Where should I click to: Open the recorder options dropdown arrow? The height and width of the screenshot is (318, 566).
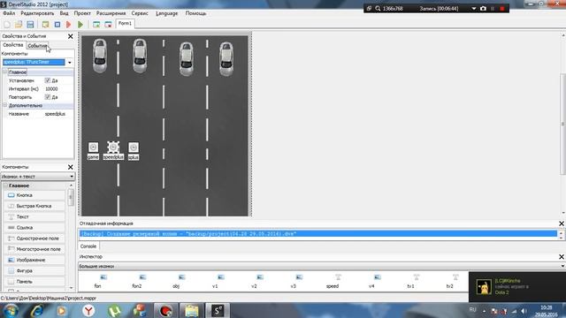[x=474, y=8]
